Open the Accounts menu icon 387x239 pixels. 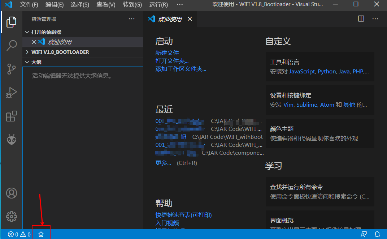click(11, 193)
